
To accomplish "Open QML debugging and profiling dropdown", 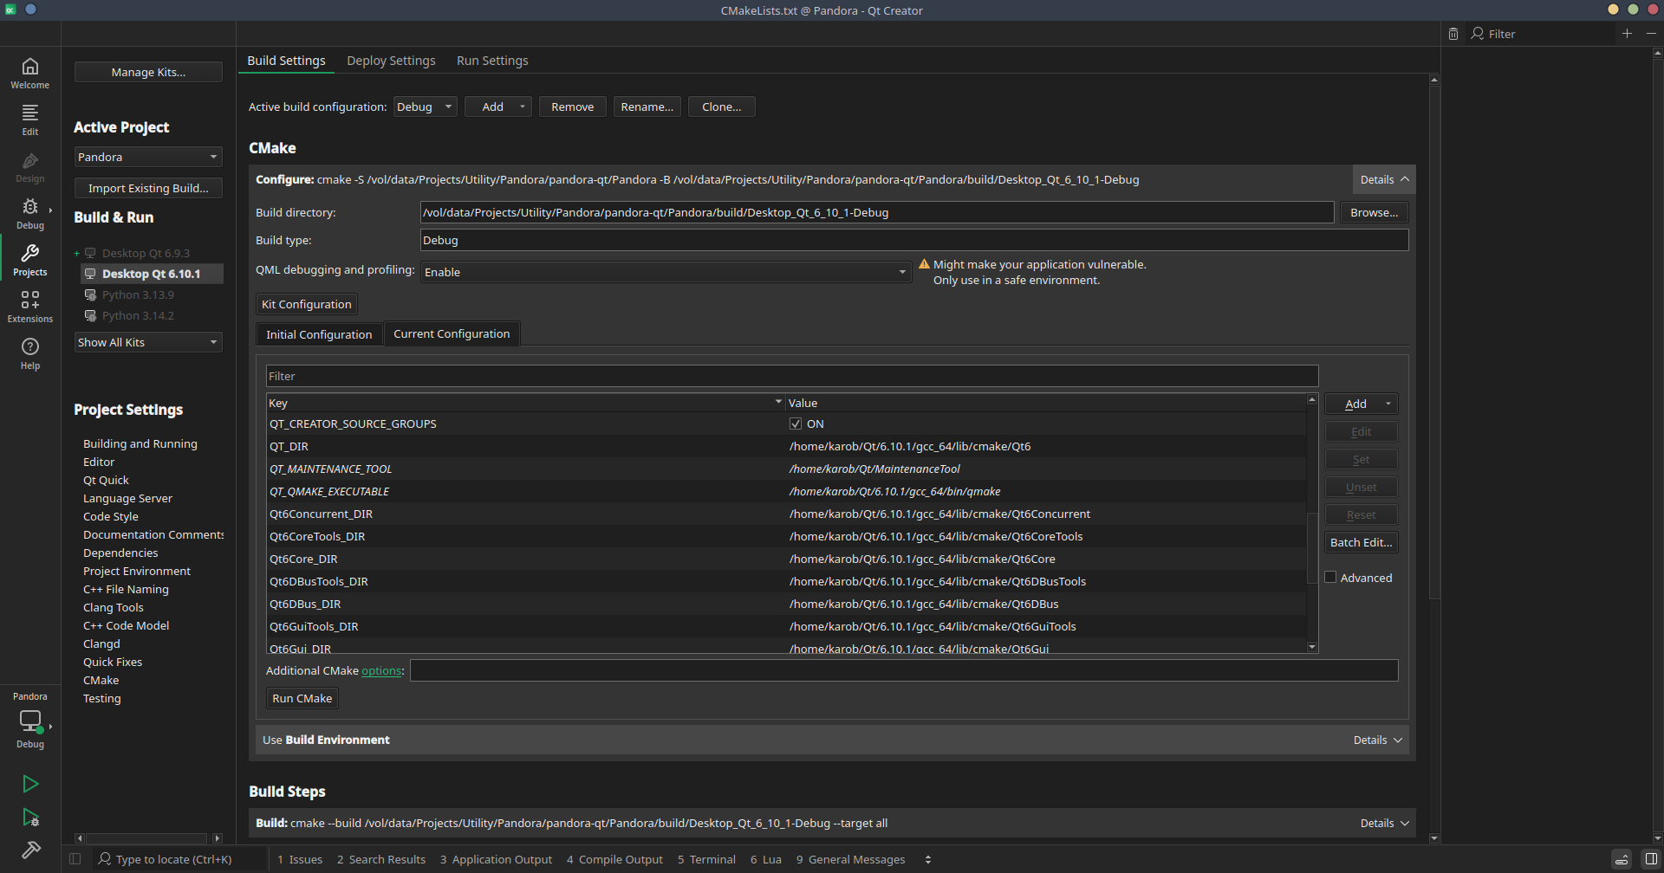I will 665,272.
